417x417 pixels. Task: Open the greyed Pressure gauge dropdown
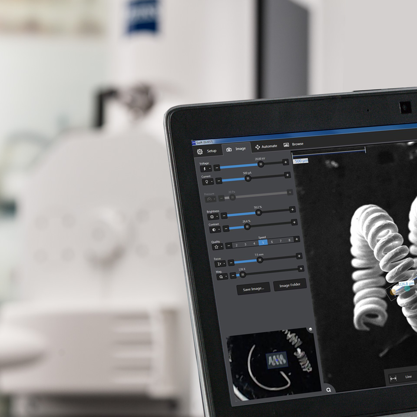[x=210, y=199]
